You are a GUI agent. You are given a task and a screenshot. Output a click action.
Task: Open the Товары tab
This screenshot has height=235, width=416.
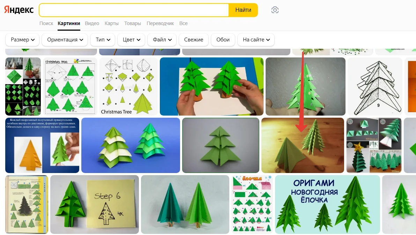click(x=132, y=23)
